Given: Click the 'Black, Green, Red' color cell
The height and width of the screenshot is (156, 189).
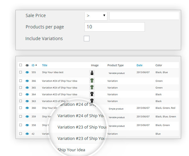Looking at the screenshot, I should [x=165, y=108].
